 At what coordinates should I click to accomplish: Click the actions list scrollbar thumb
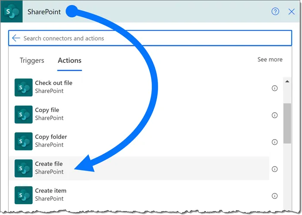pyautogui.click(x=287, y=123)
